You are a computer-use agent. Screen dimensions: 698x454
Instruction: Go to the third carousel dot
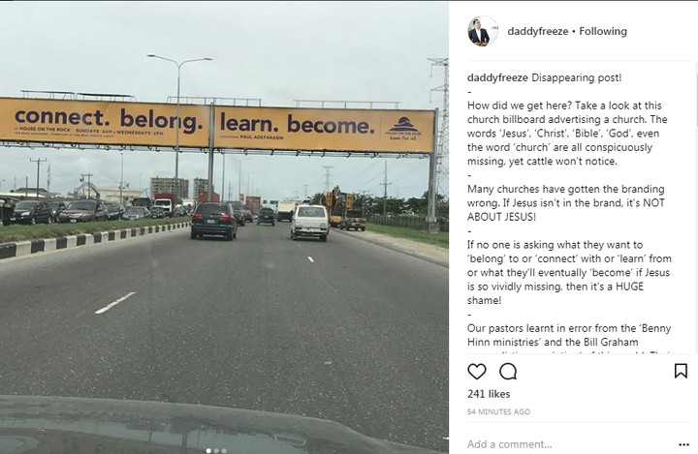[224, 450]
